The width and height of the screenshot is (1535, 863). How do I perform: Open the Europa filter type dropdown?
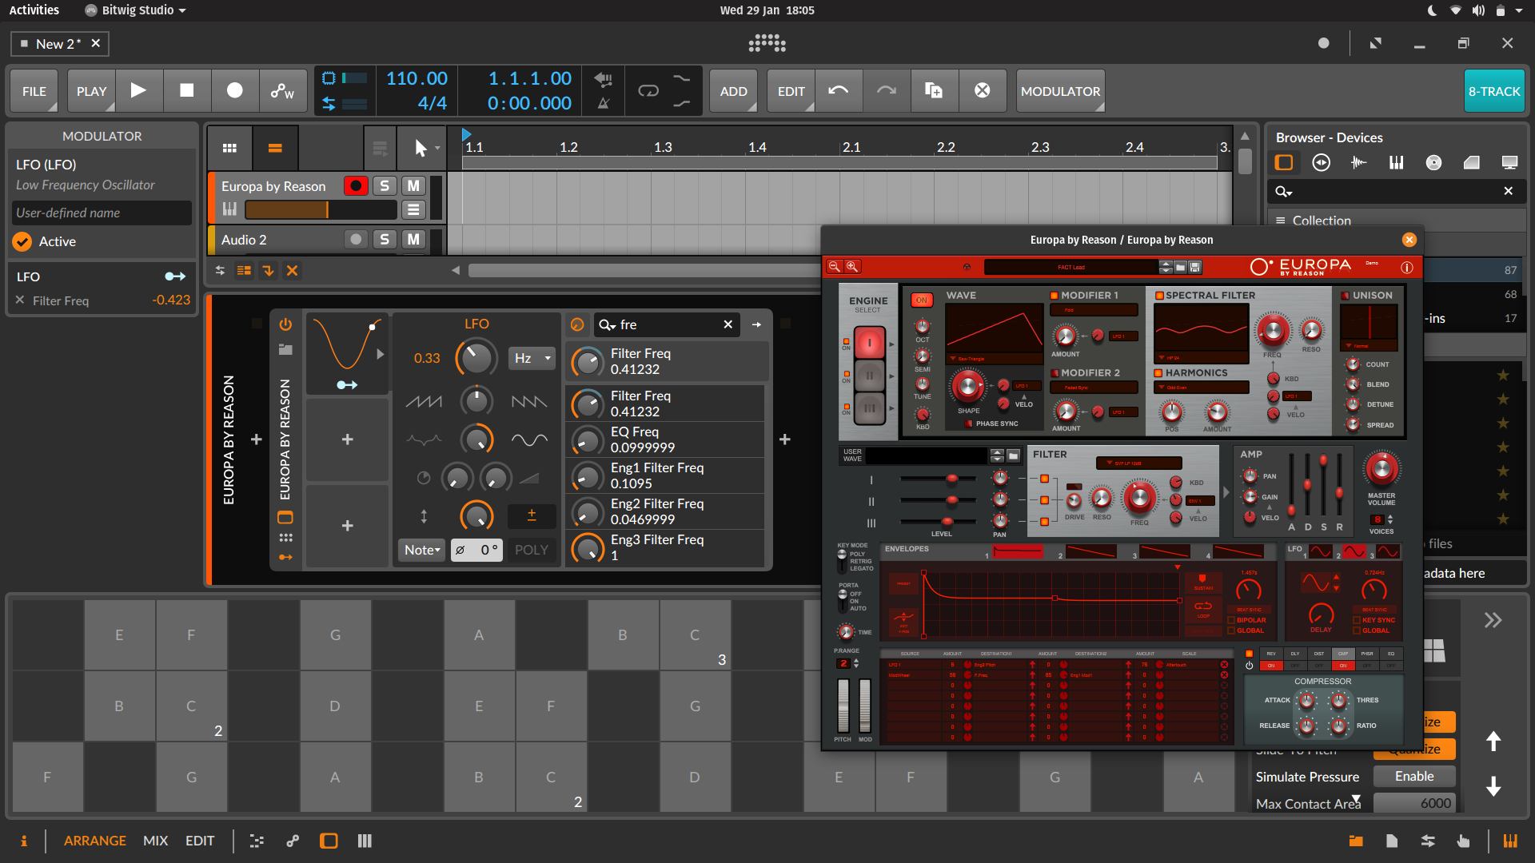click(x=1138, y=463)
